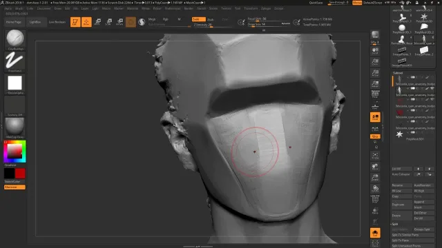The width and height of the screenshot is (442, 248).
Task: Click the Split To Parts button
Action: pyautogui.click(x=413, y=240)
